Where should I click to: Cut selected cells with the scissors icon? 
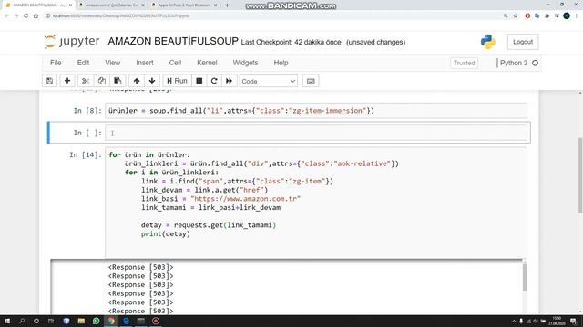click(86, 81)
